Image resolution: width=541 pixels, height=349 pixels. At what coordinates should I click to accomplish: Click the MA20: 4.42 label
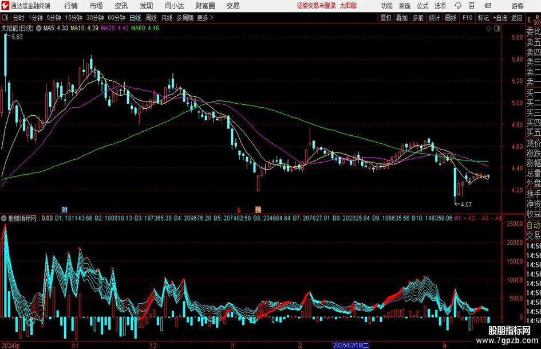point(114,28)
